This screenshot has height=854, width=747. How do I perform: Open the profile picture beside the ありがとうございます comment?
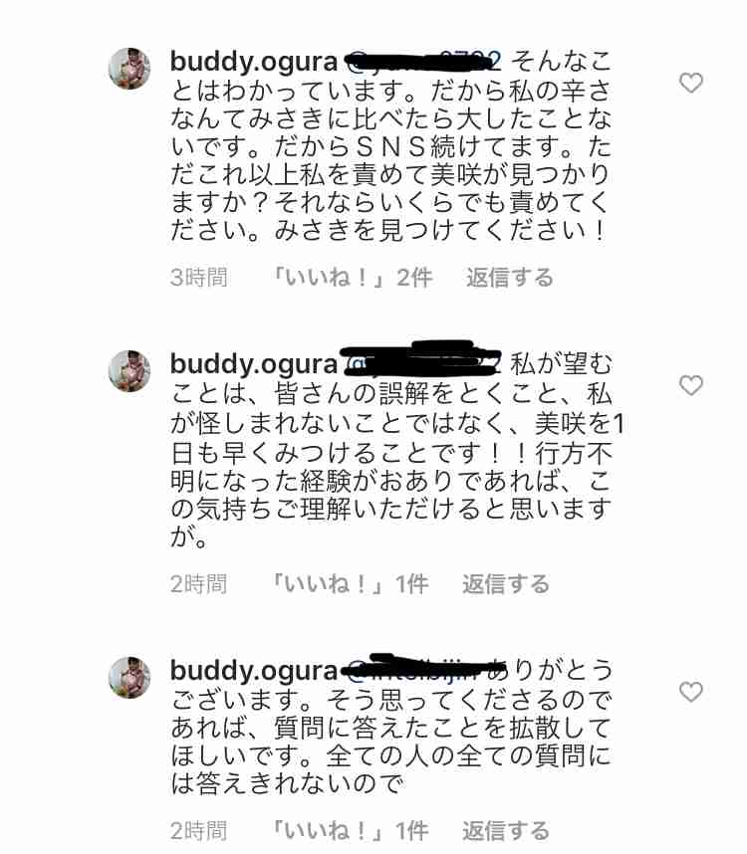click(x=129, y=678)
